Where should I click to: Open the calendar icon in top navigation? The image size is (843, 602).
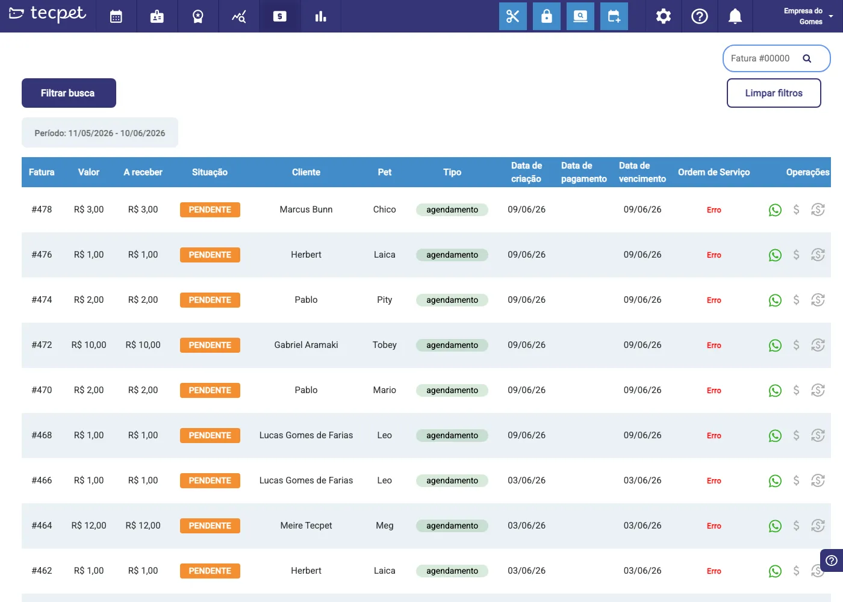tap(116, 16)
